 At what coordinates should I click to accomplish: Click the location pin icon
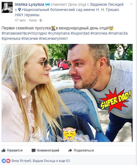point(20,10)
